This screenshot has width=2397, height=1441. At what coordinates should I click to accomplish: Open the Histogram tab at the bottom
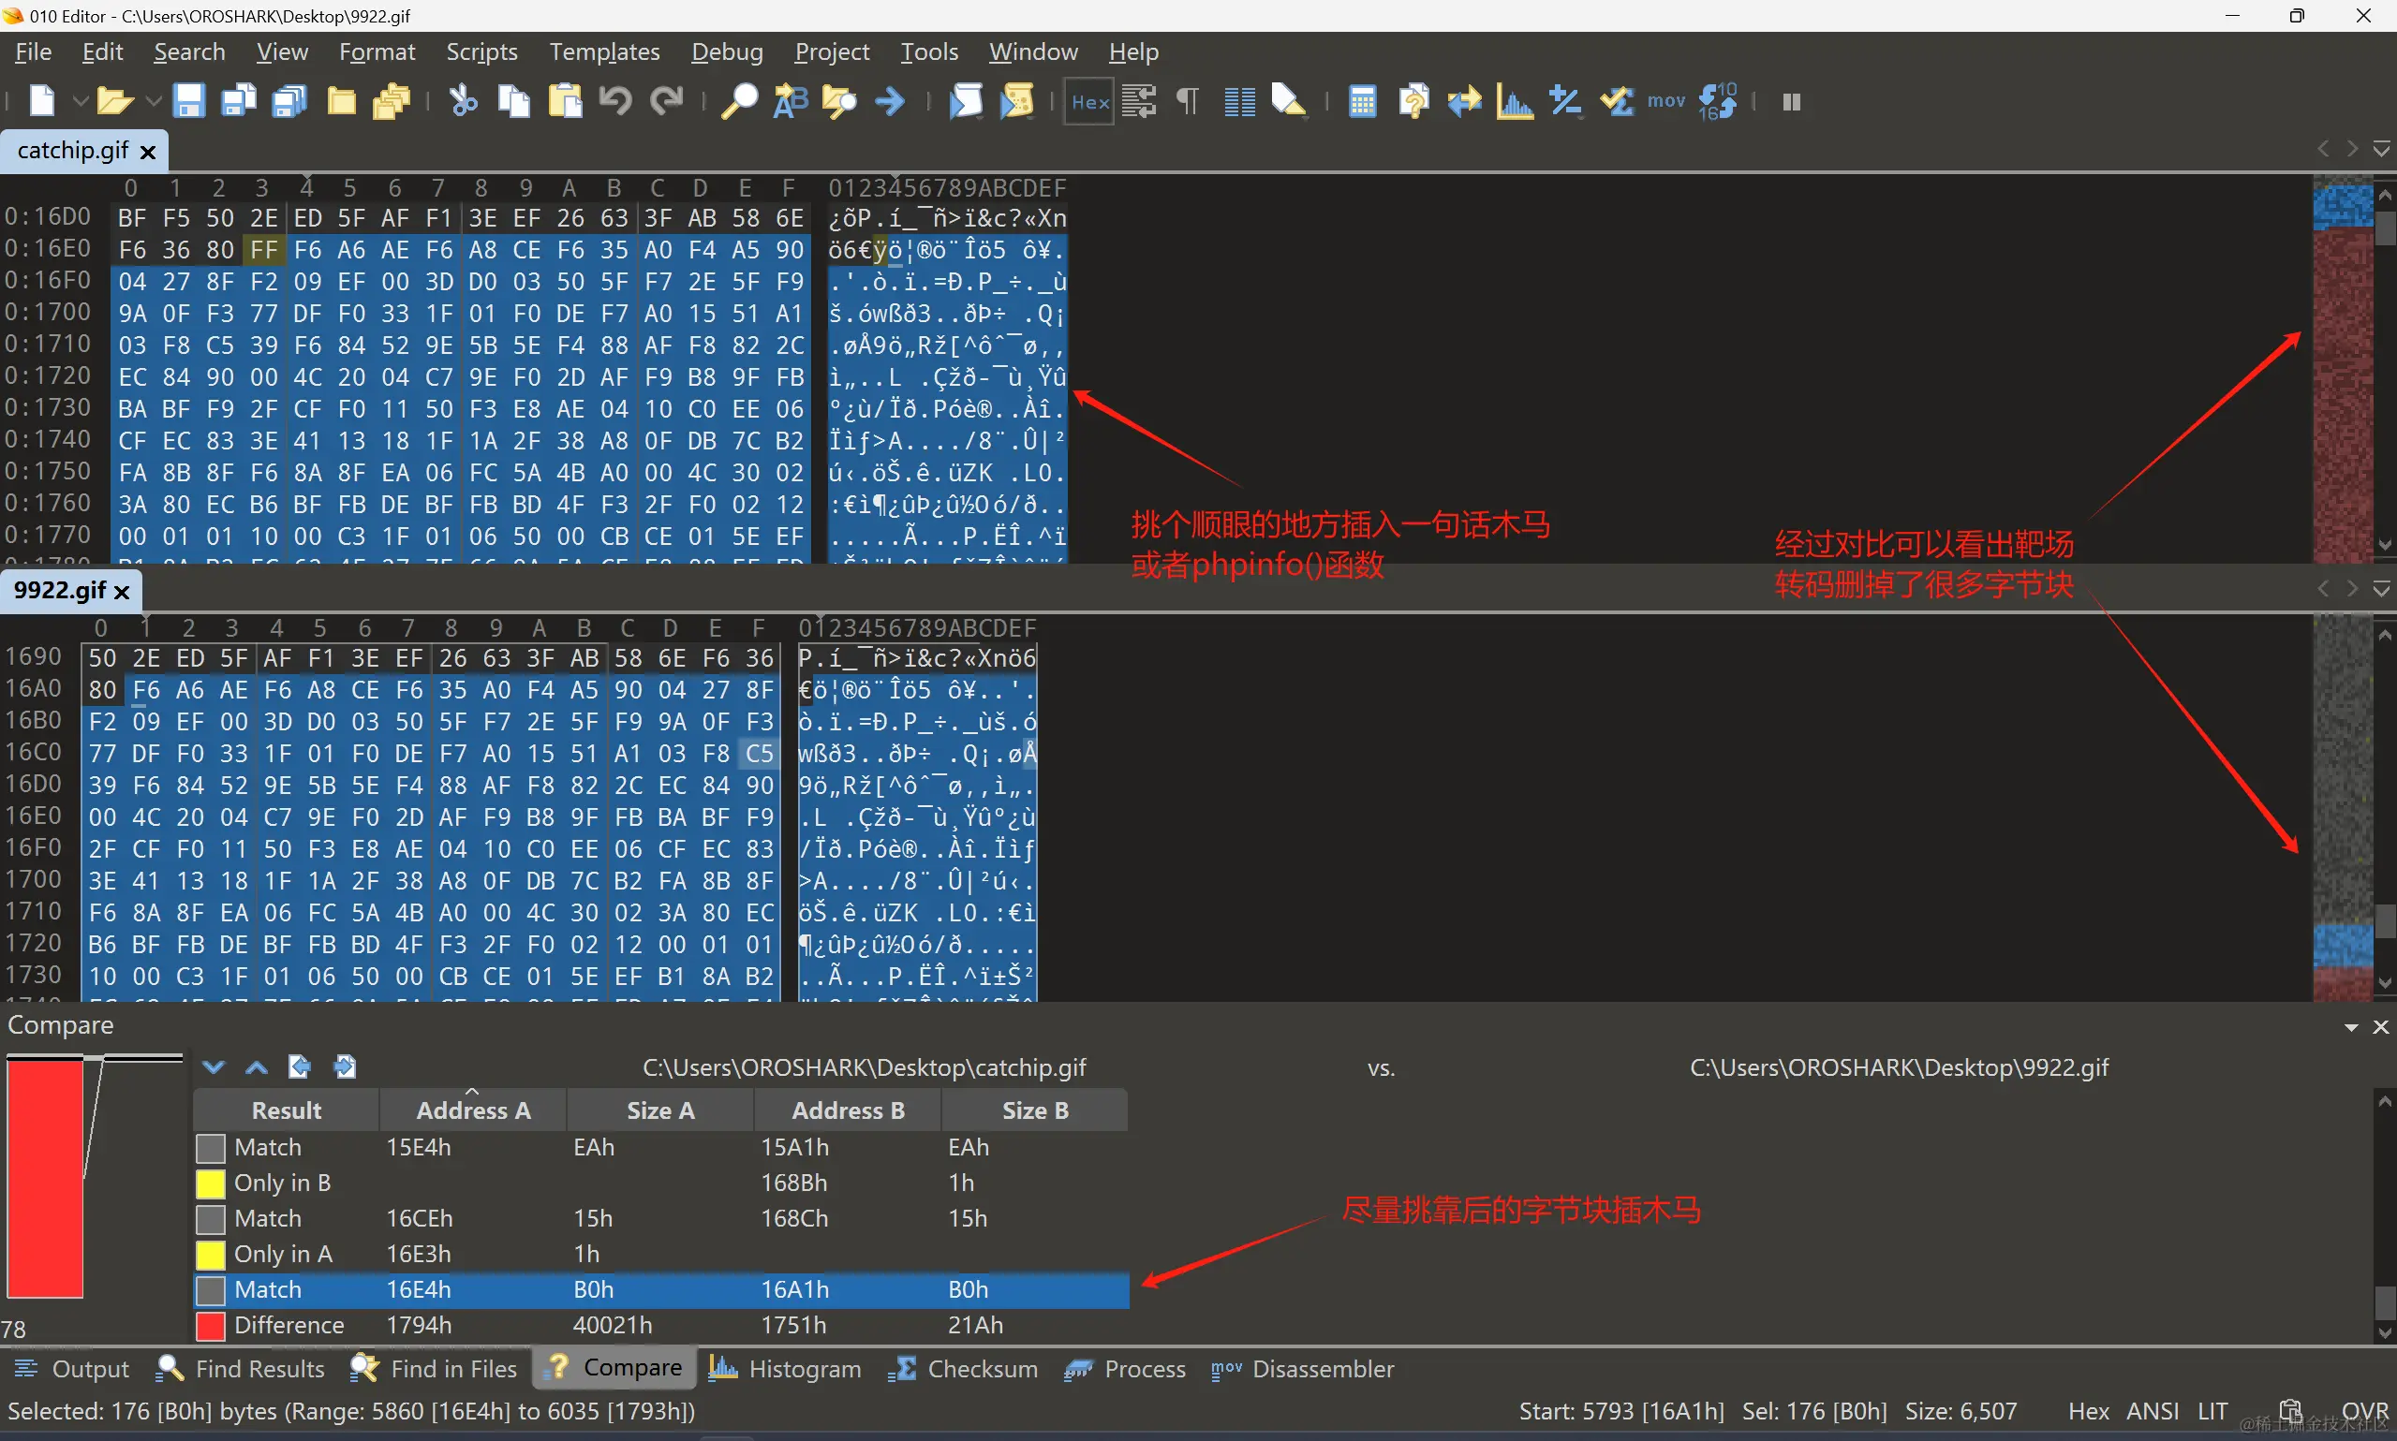tap(785, 1369)
